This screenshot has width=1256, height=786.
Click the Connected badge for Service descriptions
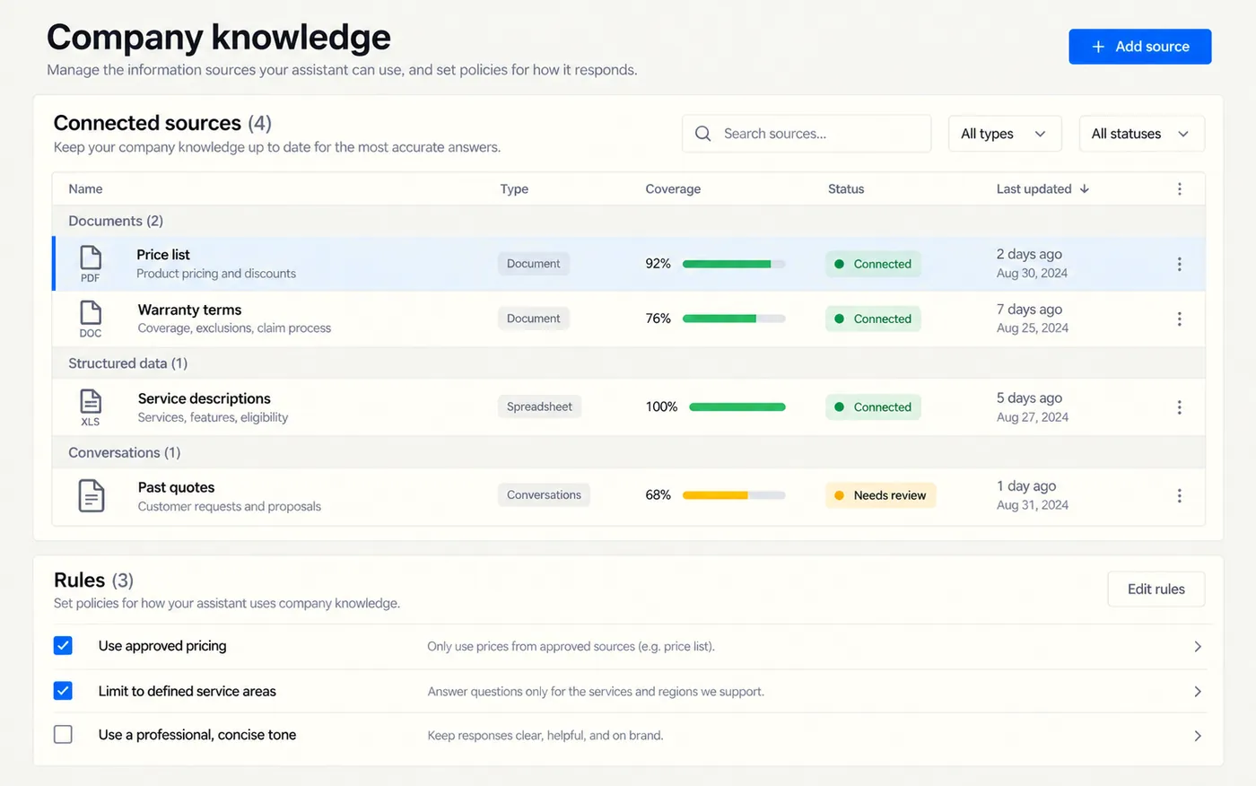tap(873, 407)
